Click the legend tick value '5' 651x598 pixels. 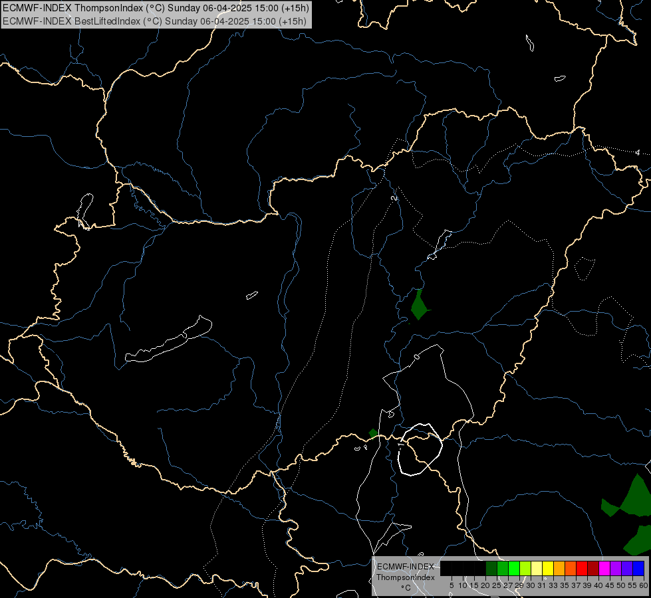[452, 585]
